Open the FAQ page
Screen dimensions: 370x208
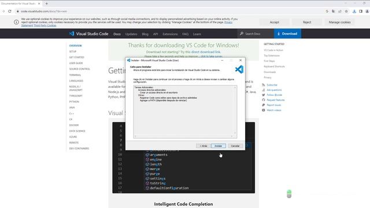pos(185,34)
